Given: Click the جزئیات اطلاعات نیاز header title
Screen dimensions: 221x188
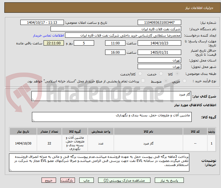Looking at the screenshot, I should coord(199,8).
